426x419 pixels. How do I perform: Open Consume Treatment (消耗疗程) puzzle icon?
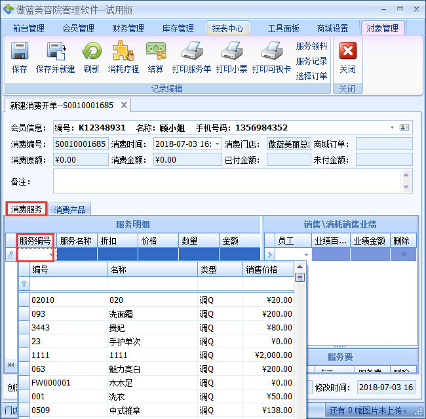(123, 52)
